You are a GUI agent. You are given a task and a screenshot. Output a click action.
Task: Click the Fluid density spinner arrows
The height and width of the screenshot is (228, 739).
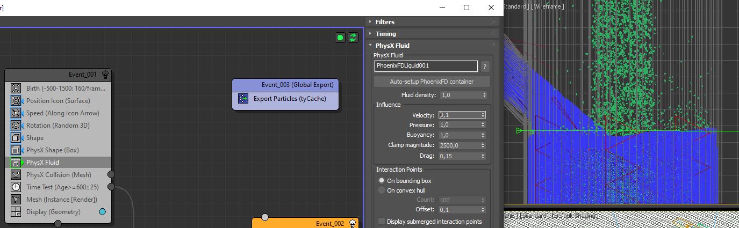(x=485, y=95)
